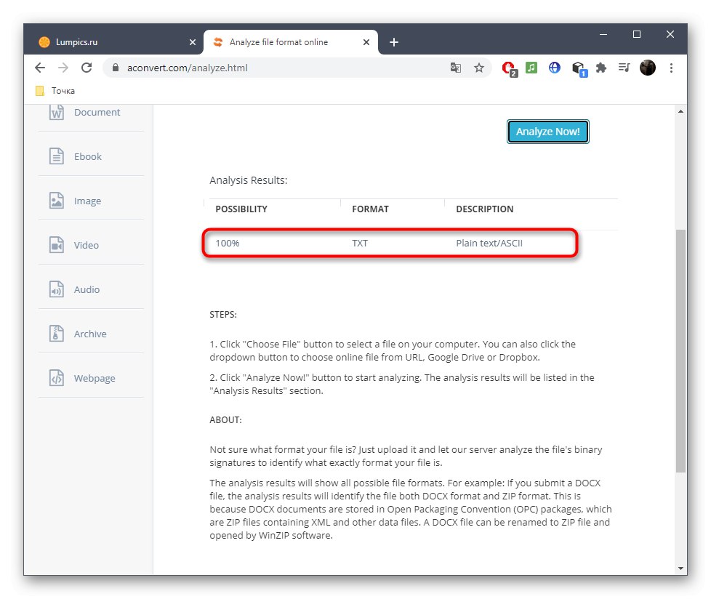Open the blue globe extension icon
711x599 pixels.
[x=554, y=68]
